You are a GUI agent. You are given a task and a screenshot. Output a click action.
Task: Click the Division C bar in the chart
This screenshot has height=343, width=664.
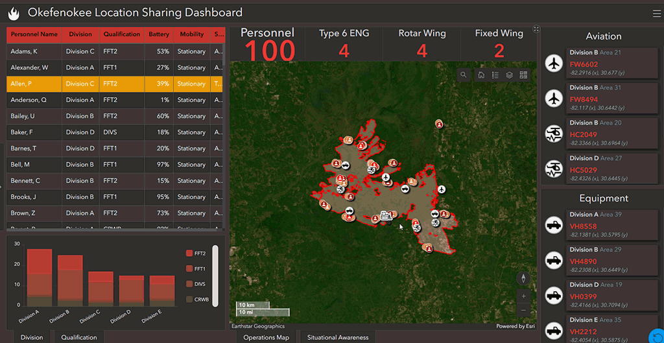pos(101,289)
